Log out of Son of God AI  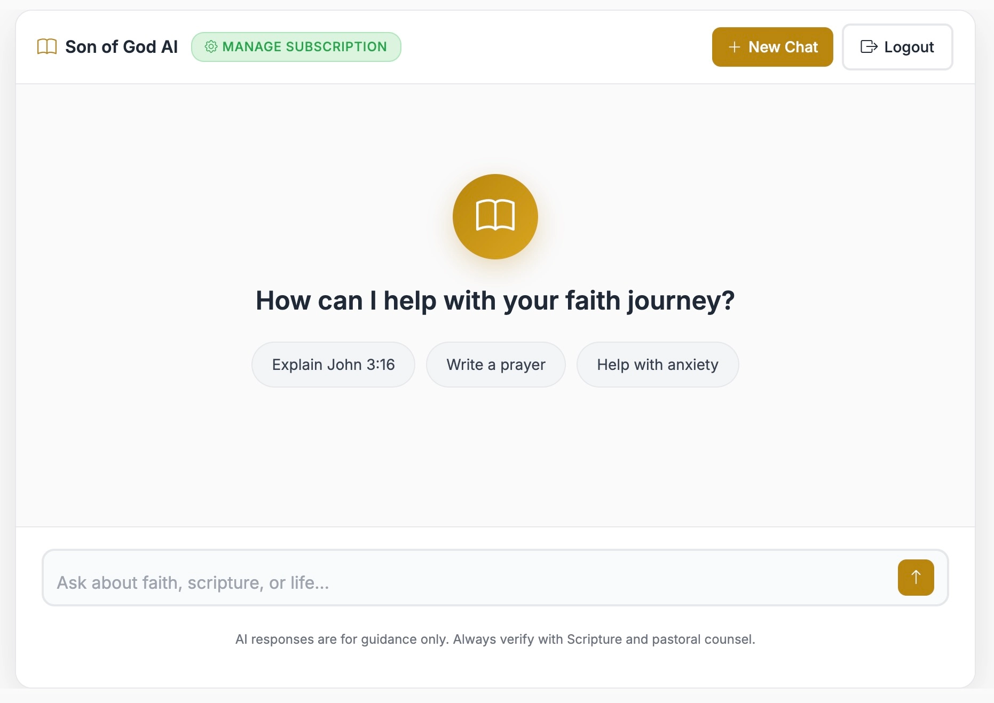[x=897, y=47]
